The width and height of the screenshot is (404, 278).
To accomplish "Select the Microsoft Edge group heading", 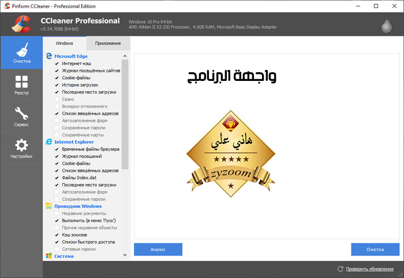I will coord(71,56).
